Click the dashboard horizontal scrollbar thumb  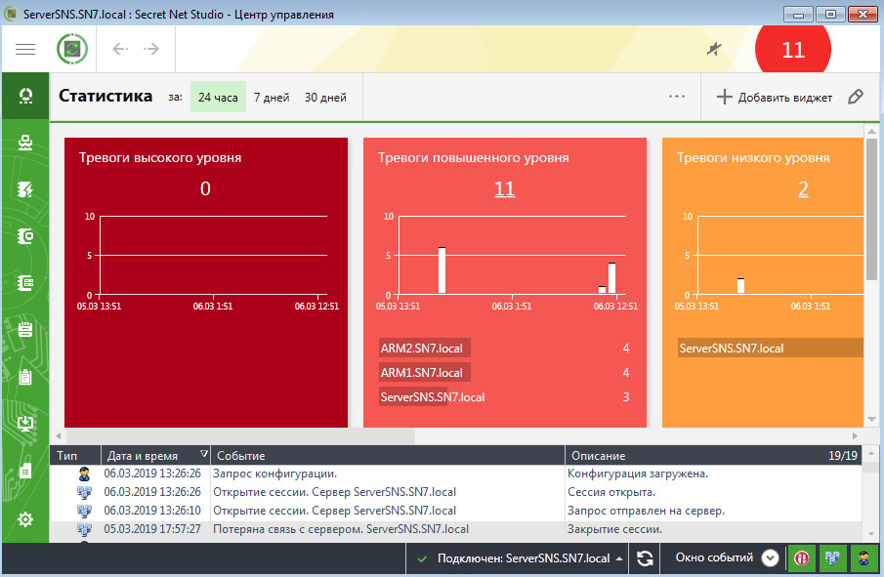coord(240,435)
